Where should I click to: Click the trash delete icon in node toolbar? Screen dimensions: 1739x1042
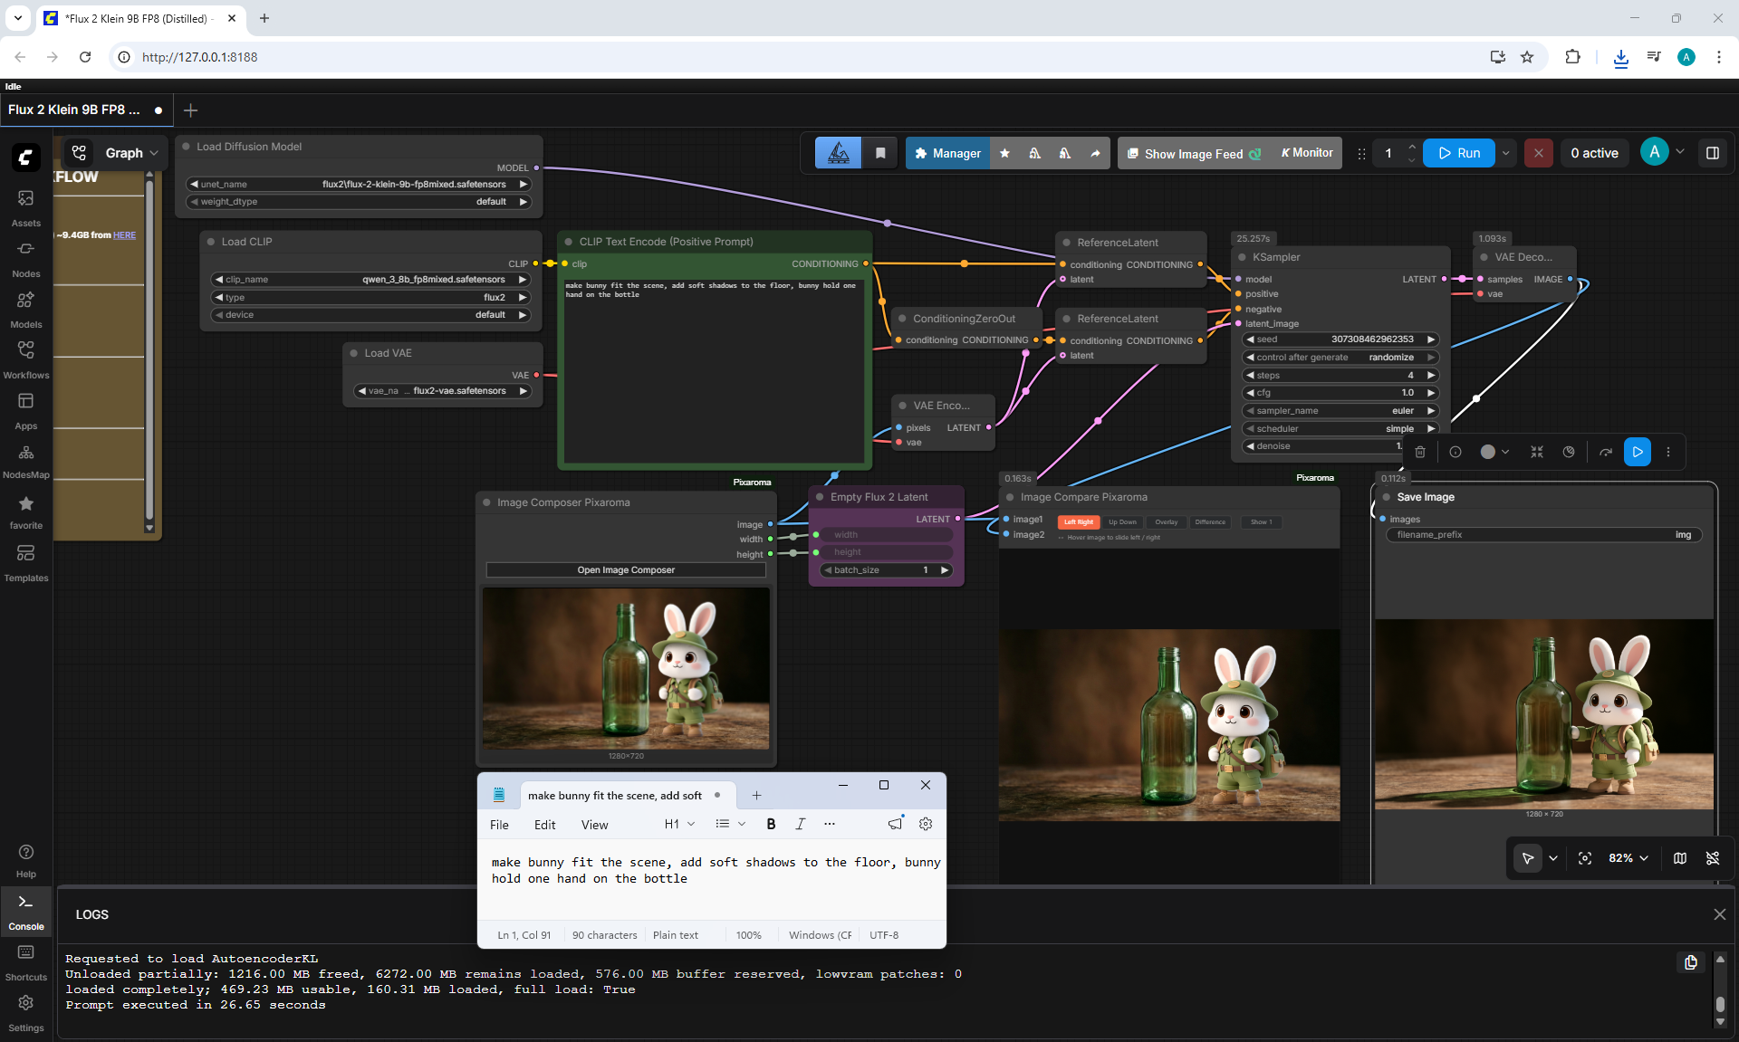pos(1420,452)
